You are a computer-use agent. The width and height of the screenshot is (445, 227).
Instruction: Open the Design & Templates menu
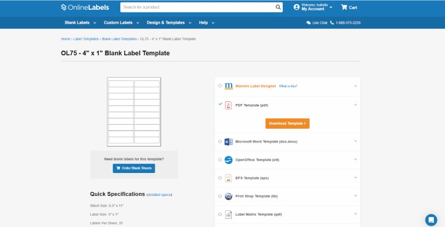pyautogui.click(x=169, y=23)
